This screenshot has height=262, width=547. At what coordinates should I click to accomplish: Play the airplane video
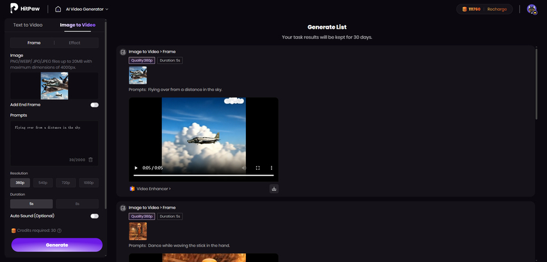tap(136, 168)
